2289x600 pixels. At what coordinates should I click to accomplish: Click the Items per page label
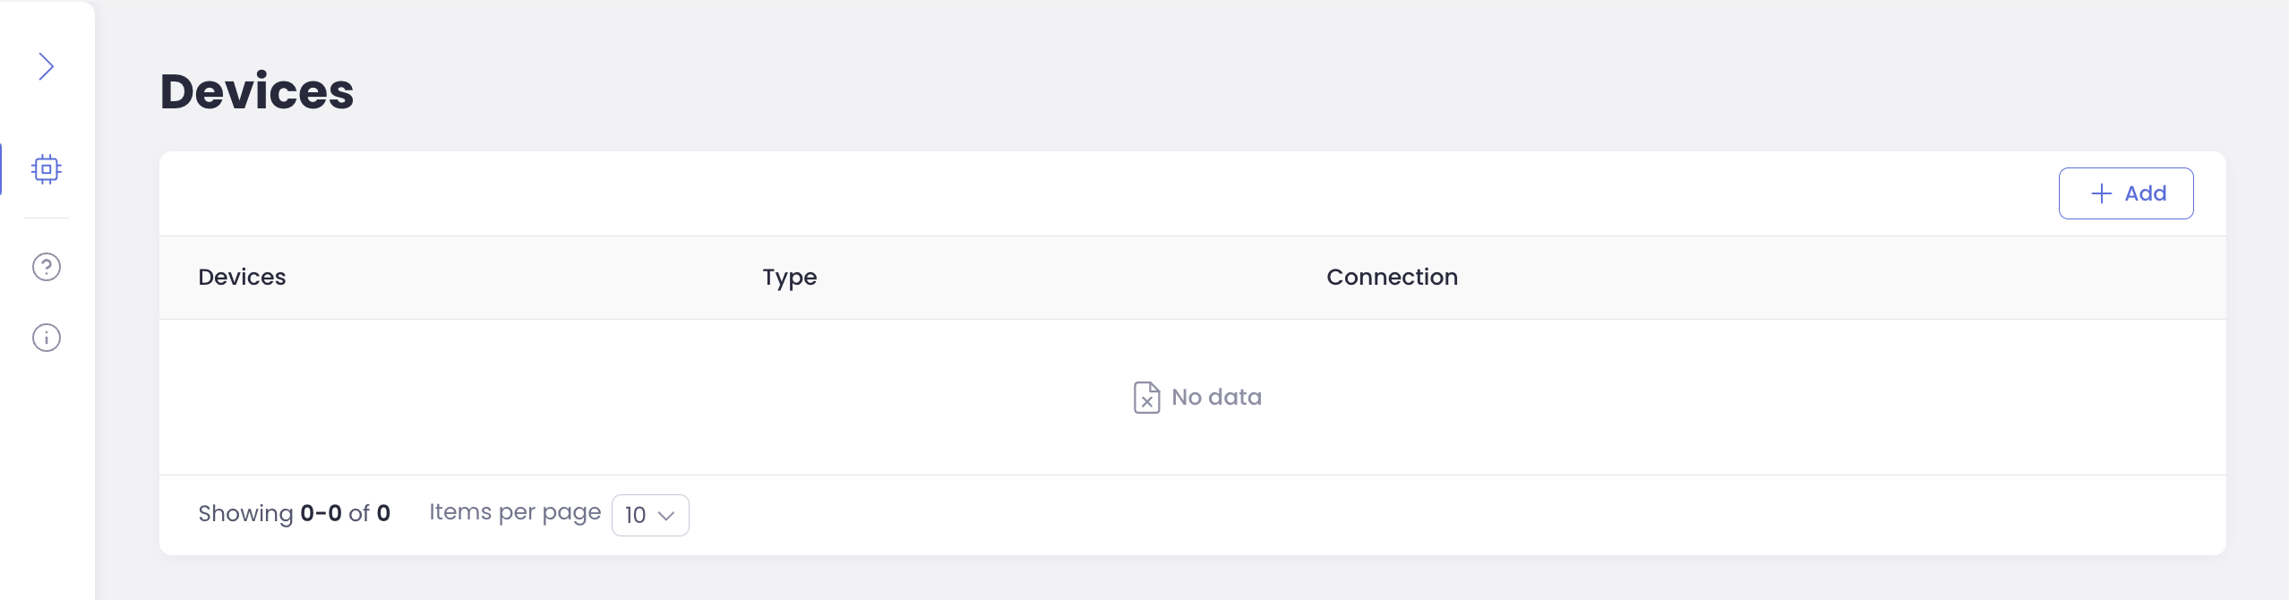pos(515,512)
